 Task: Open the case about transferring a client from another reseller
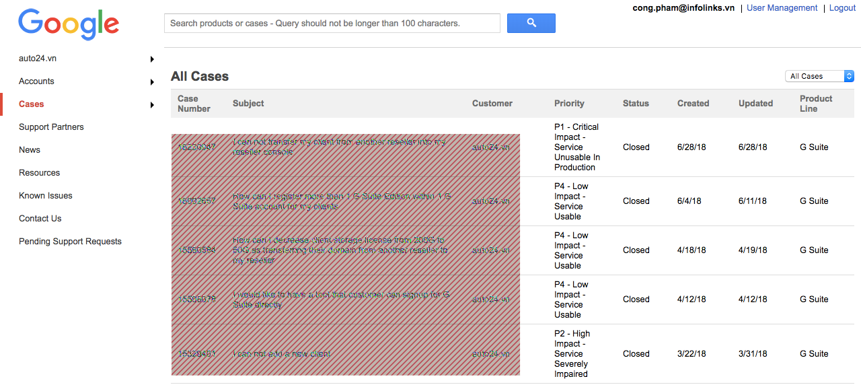(338, 147)
